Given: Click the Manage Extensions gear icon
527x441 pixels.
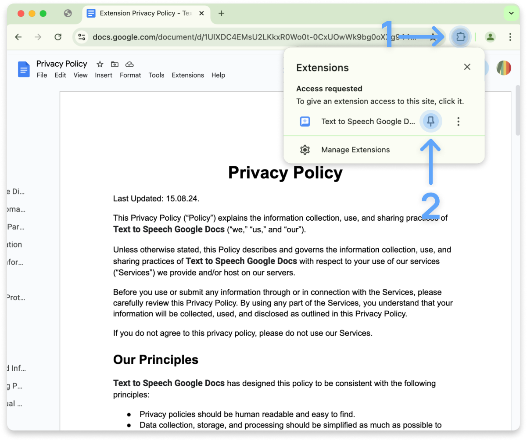Looking at the screenshot, I should (x=305, y=150).
